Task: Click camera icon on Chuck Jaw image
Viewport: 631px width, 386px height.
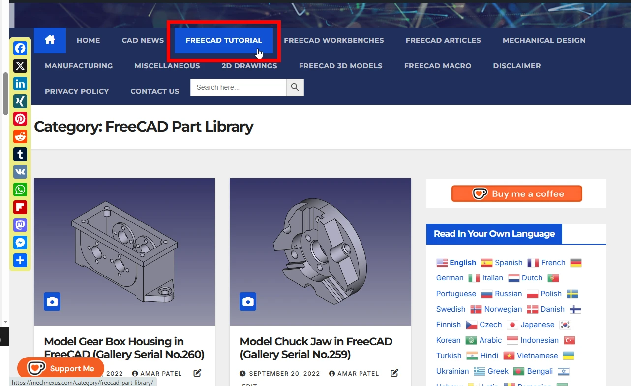Action: click(248, 302)
